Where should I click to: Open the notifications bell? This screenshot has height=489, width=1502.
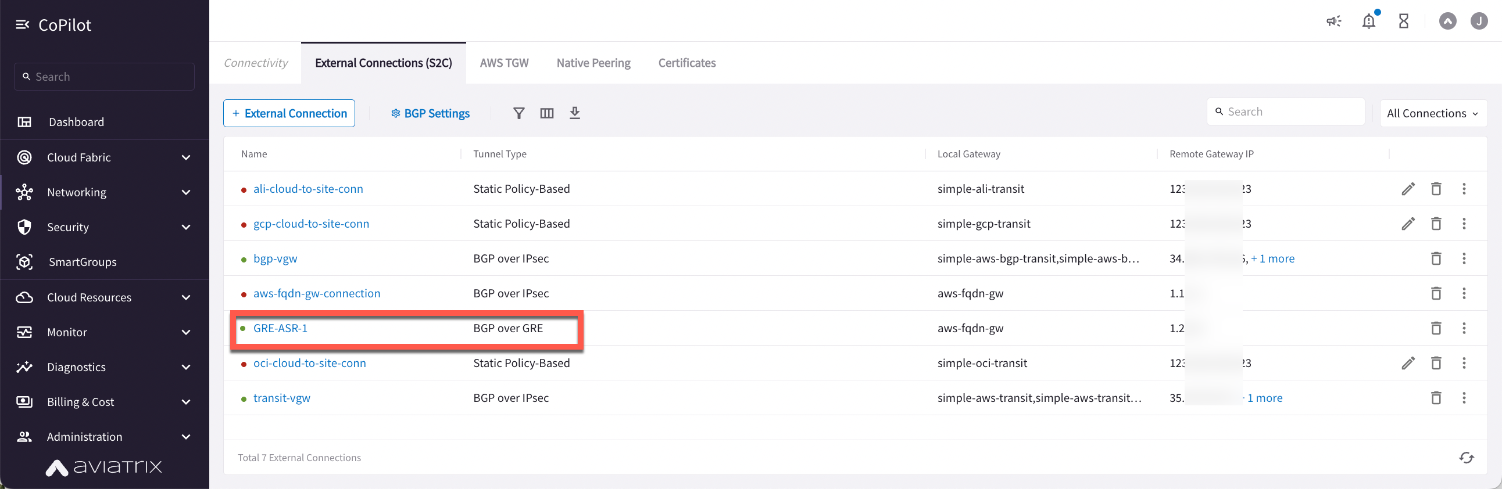point(1368,21)
